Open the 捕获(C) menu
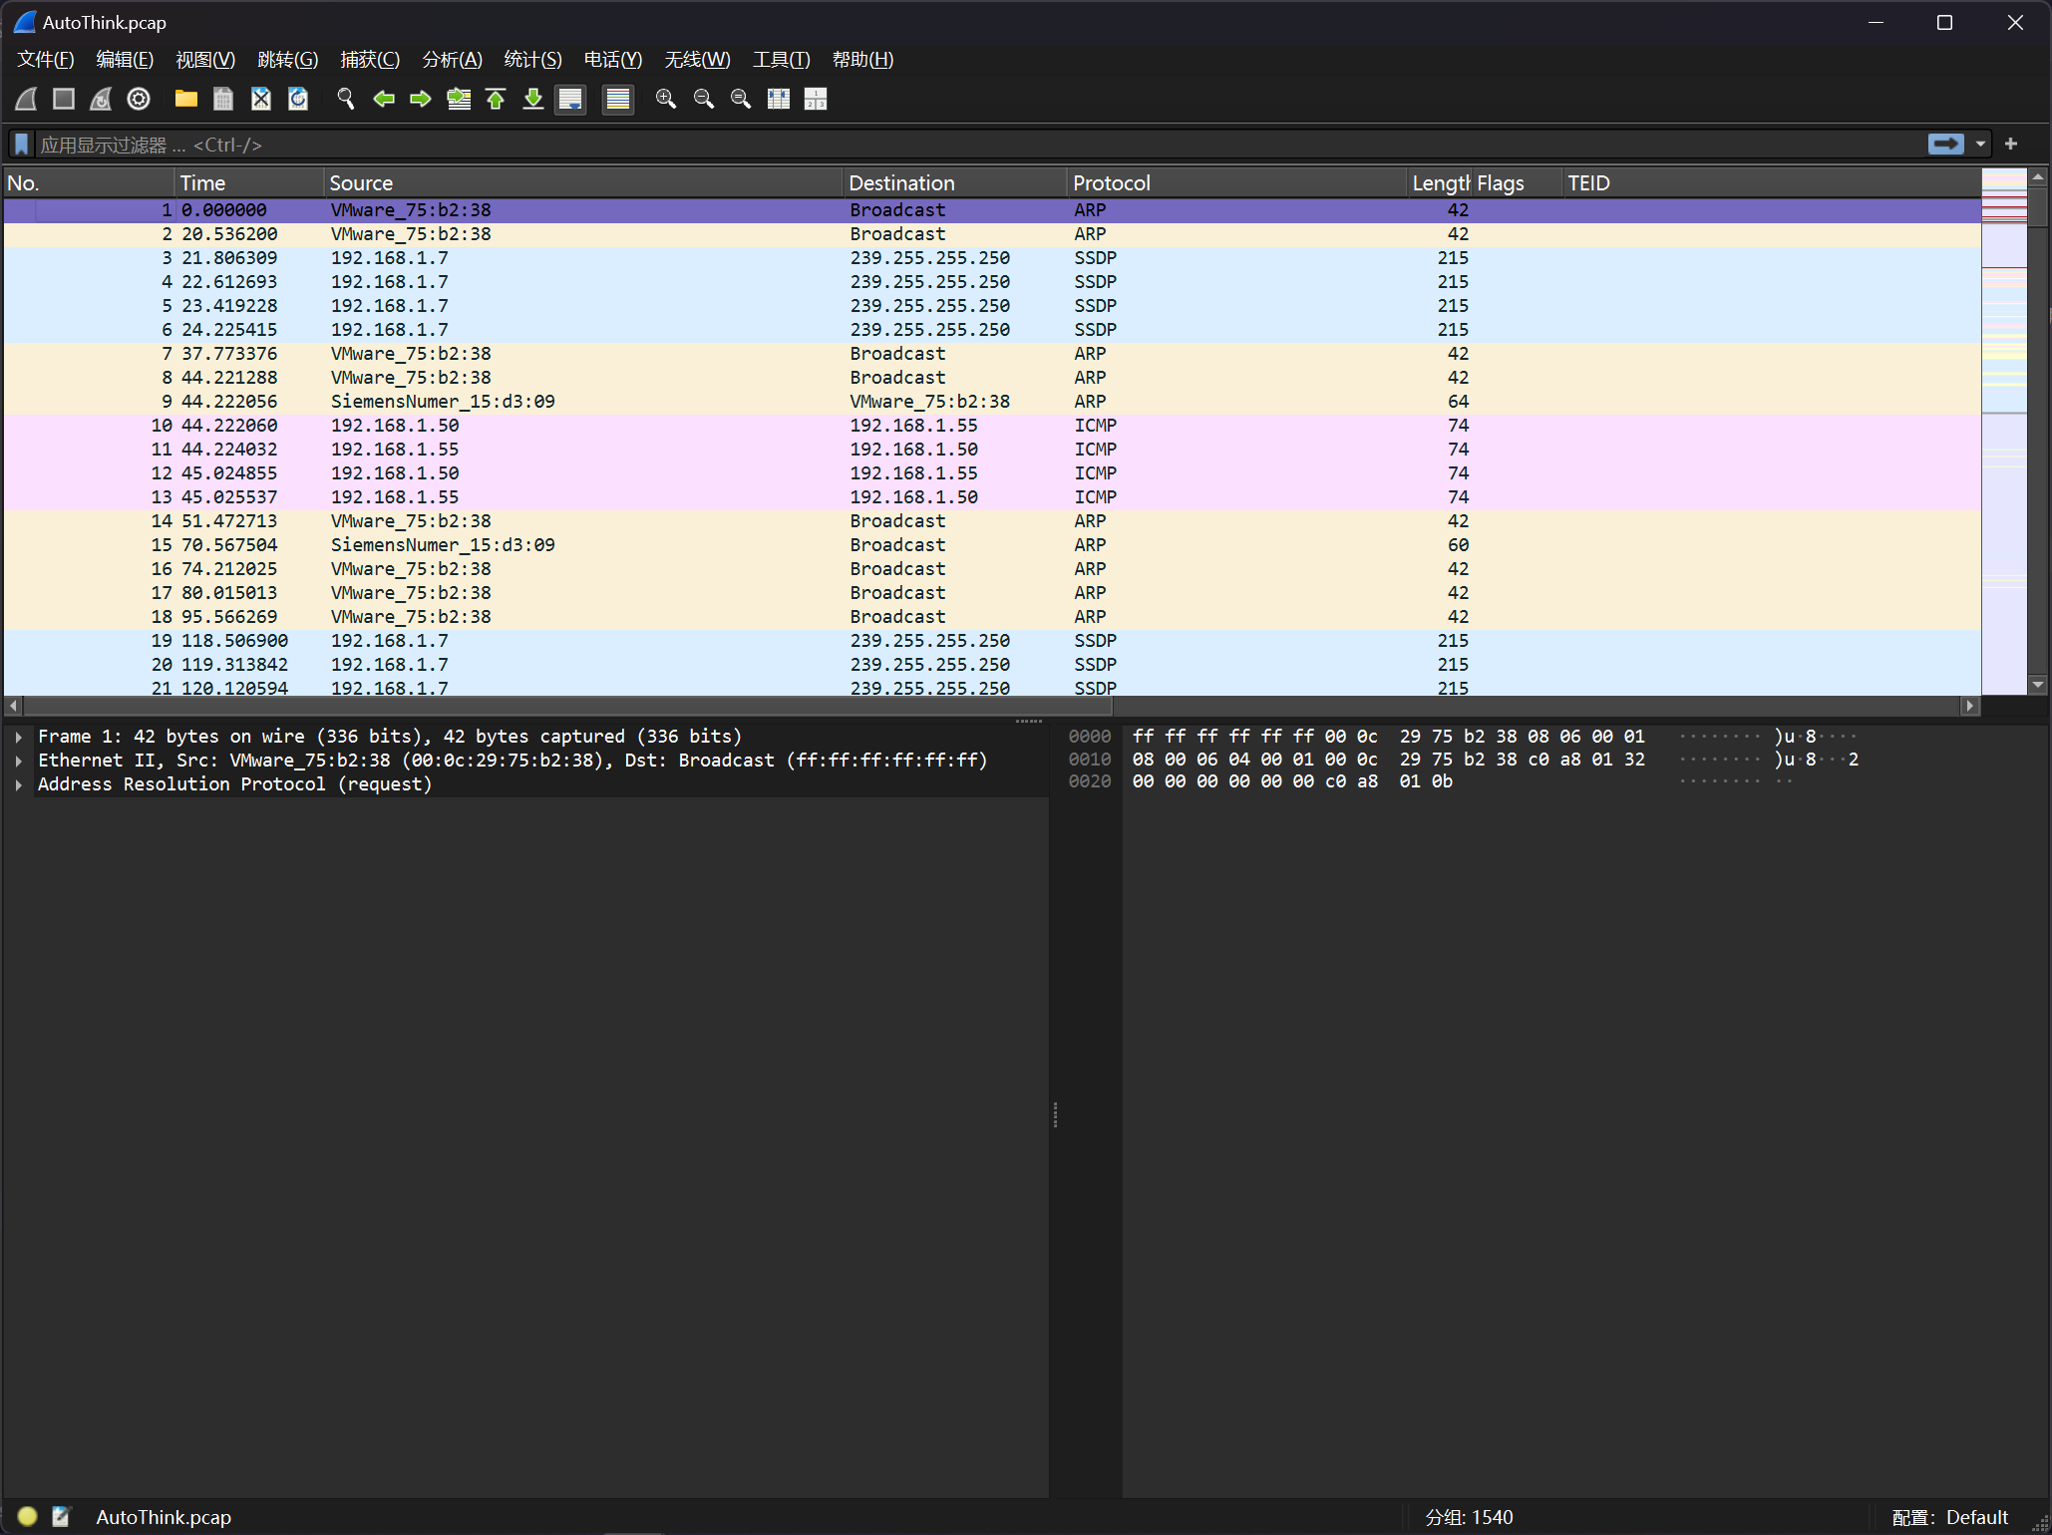Image resolution: width=2052 pixels, height=1535 pixels. pyautogui.click(x=370, y=60)
